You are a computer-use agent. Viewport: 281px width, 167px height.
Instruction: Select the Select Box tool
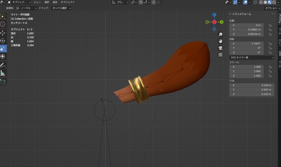(x=3, y=17)
